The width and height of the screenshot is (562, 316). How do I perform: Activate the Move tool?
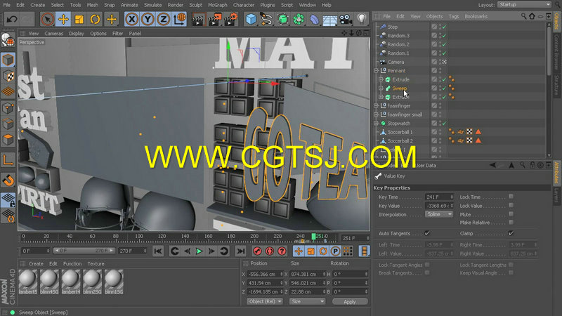63,19
